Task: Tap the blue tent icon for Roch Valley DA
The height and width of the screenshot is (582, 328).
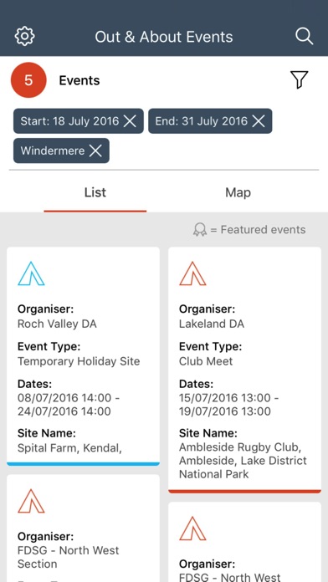Action: pyautogui.click(x=31, y=273)
